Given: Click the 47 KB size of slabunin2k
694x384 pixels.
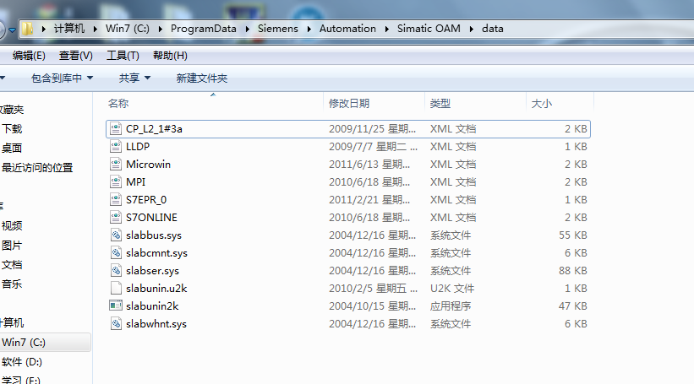Looking at the screenshot, I should 573,306.
